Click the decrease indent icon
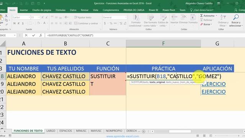 tap(66, 23)
